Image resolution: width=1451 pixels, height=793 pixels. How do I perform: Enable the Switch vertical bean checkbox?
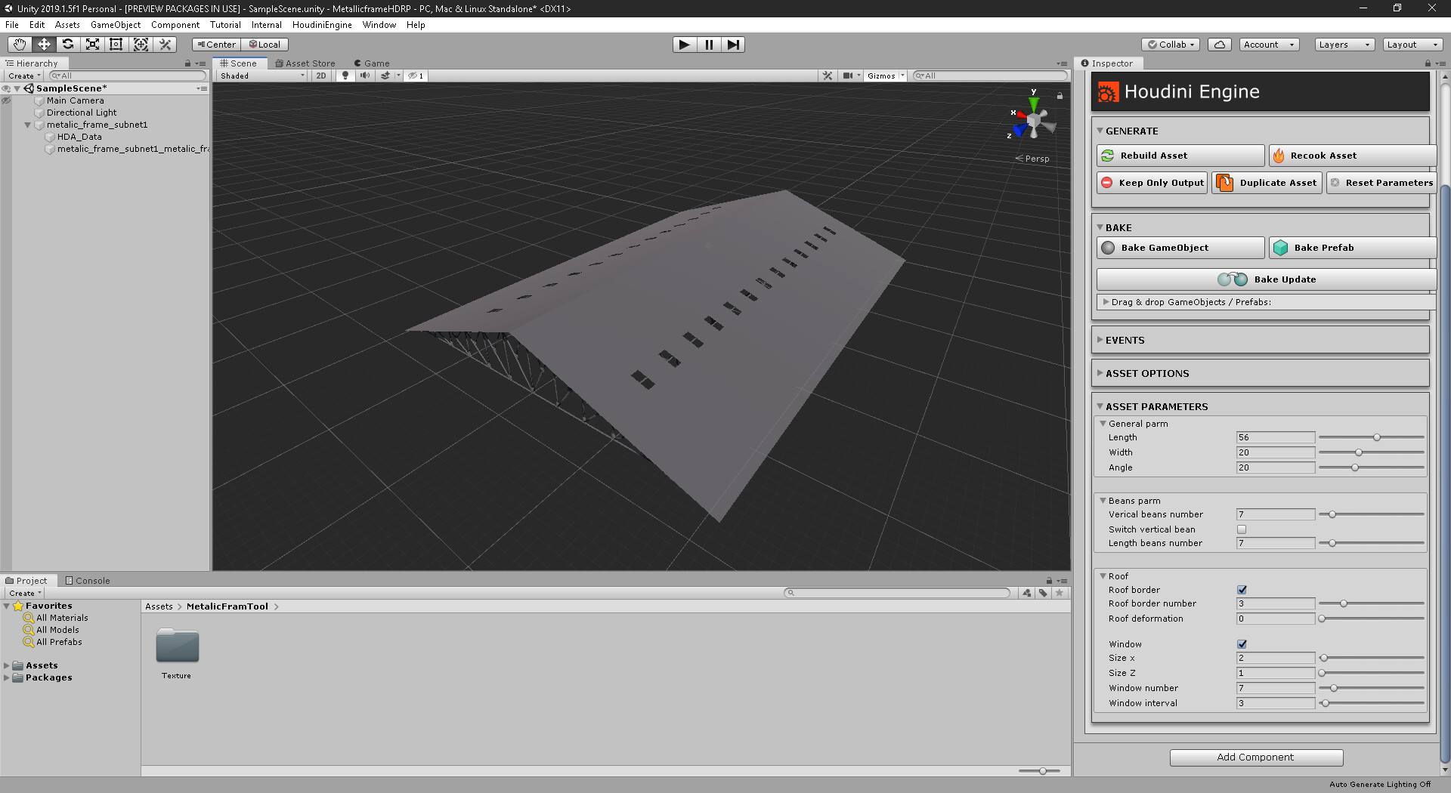coord(1242,529)
